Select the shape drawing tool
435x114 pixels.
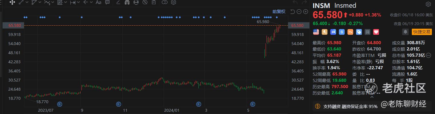coord(34,2)
